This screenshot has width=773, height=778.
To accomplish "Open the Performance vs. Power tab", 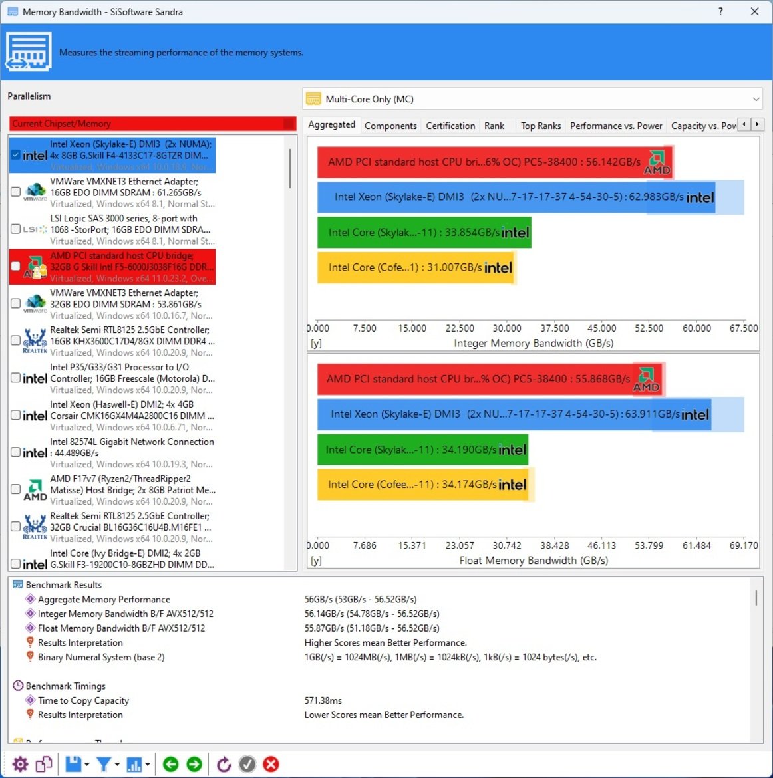I will coord(615,126).
